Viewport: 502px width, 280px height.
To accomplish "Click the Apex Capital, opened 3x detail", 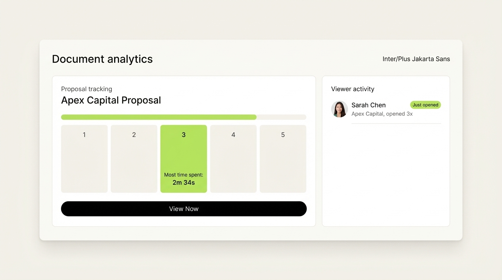I will 382,114.
